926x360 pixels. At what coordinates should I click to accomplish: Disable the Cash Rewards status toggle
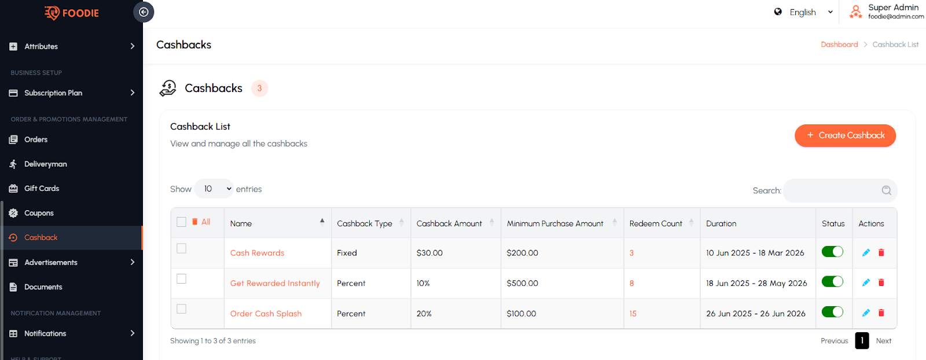(832, 252)
